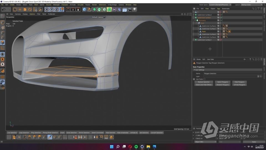Click the Loop Selection button
Viewport: 266px width, 150px height.
click(x=24, y=133)
